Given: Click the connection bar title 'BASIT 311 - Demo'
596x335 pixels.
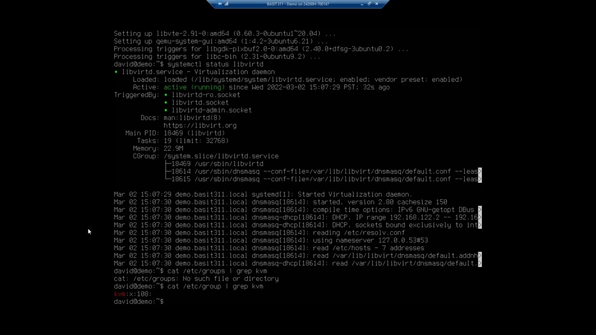Looking at the screenshot, I should [298, 4].
